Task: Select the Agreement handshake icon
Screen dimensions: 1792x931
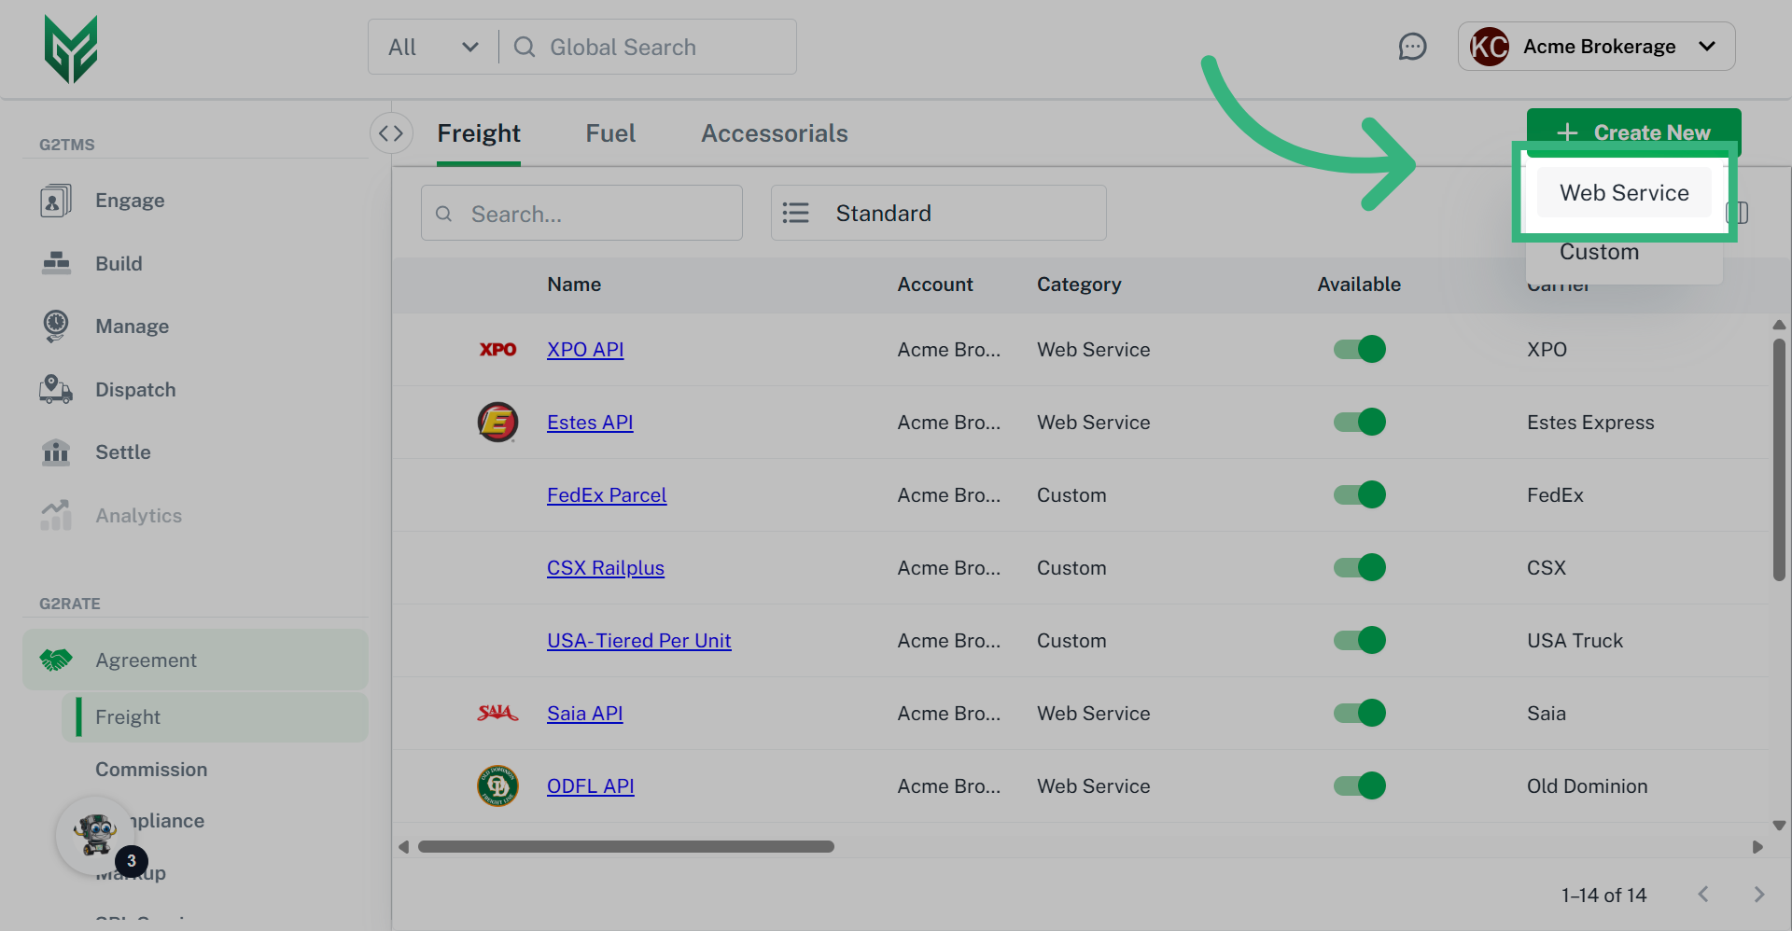Action: tap(56, 659)
